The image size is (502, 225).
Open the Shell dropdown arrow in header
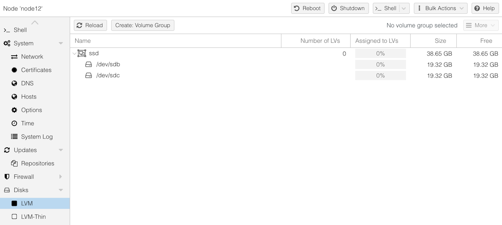pyautogui.click(x=404, y=8)
